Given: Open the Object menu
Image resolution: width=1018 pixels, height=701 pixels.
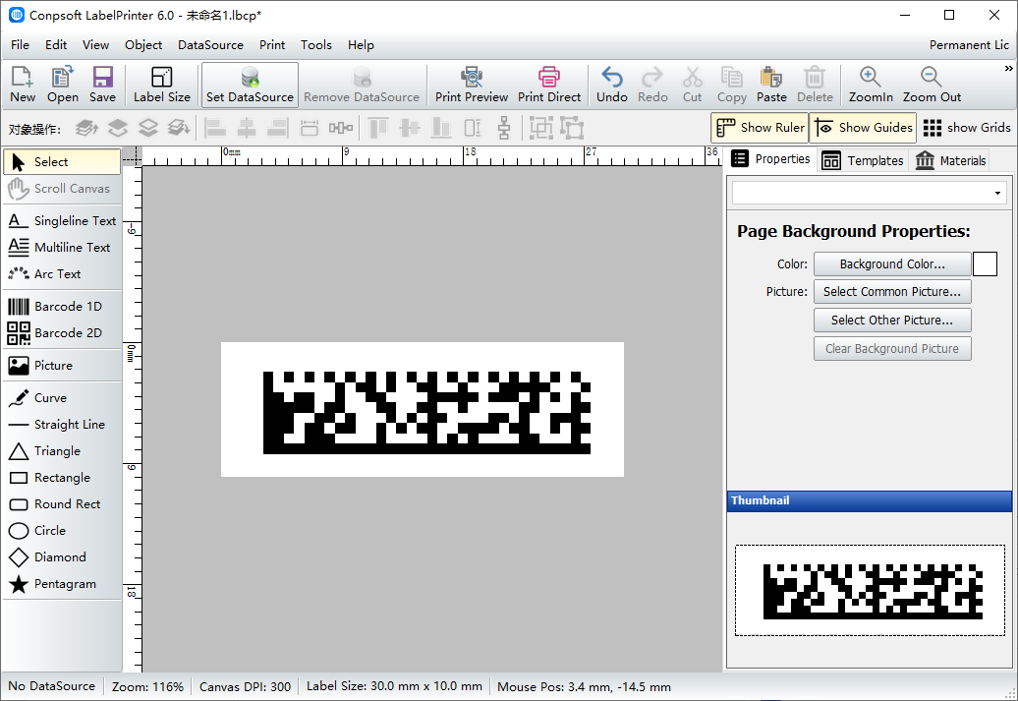Looking at the screenshot, I should (143, 45).
